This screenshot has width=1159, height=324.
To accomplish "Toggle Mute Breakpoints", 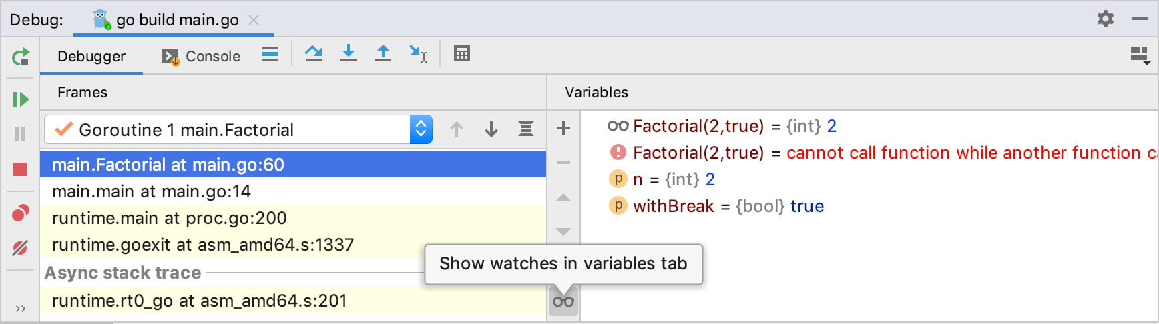I will click(x=20, y=248).
